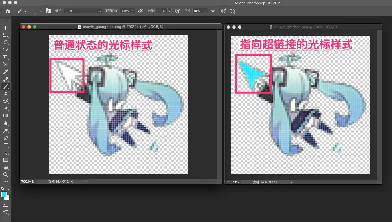The width and height of the screenshot is (392, 222).
Task: Select the Frame tool
Action: click(5, 64)
